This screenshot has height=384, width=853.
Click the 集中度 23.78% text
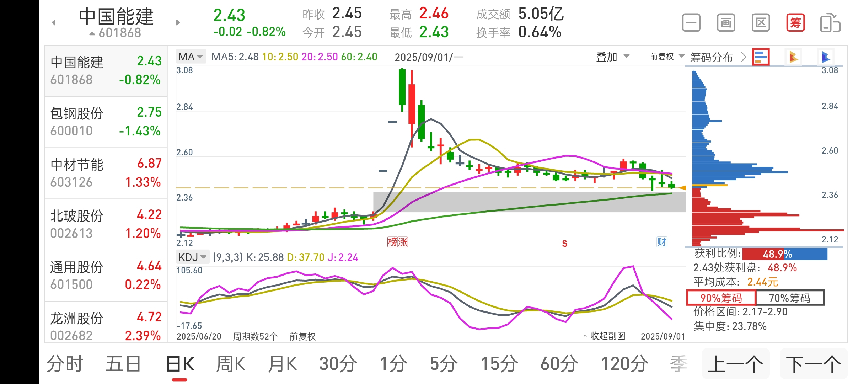point(730,326)
